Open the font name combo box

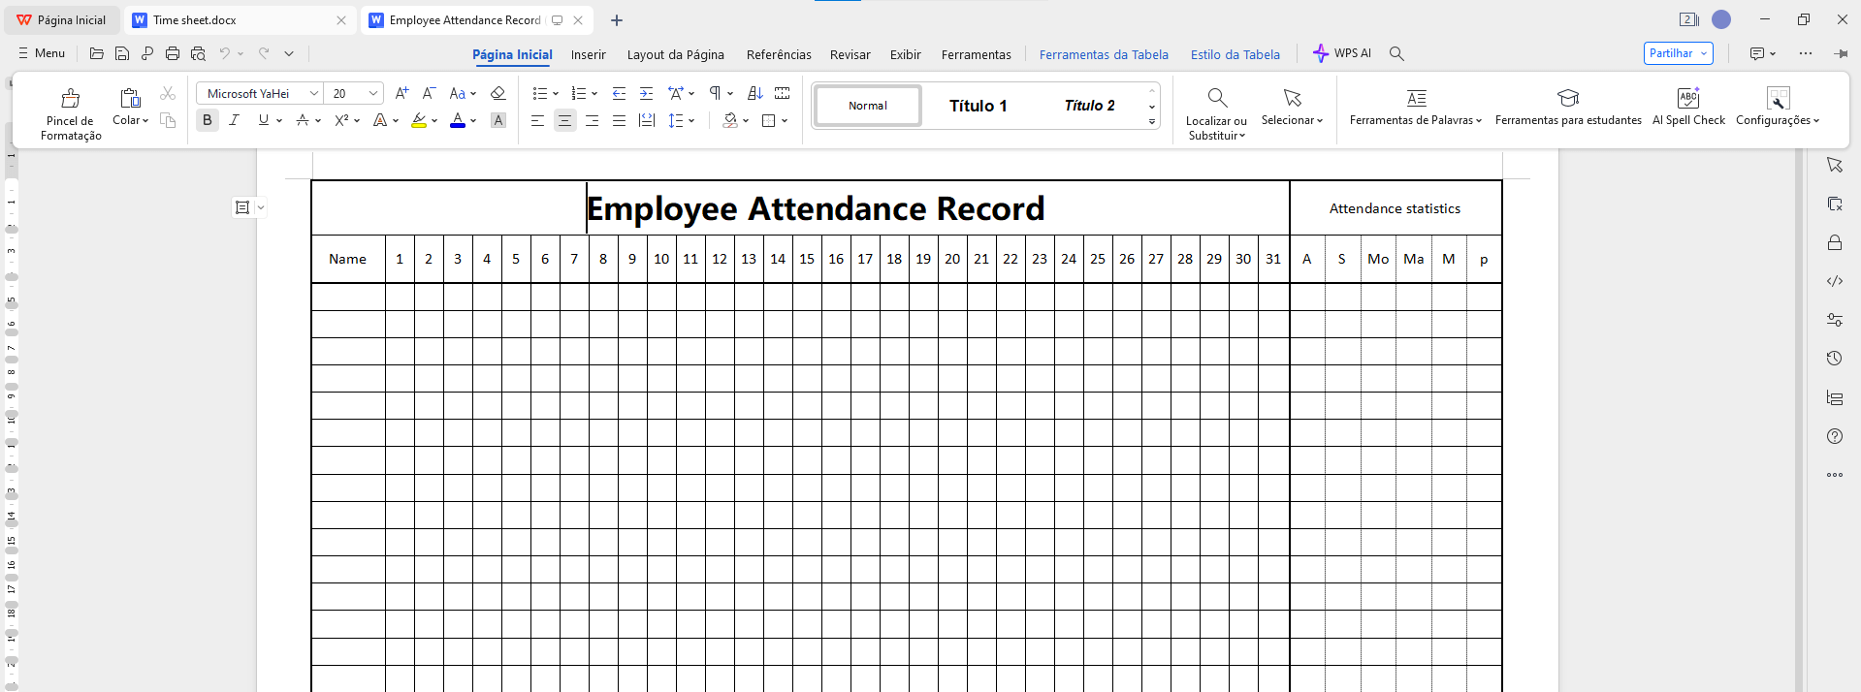pyautogui.click(x=260, y=93)
